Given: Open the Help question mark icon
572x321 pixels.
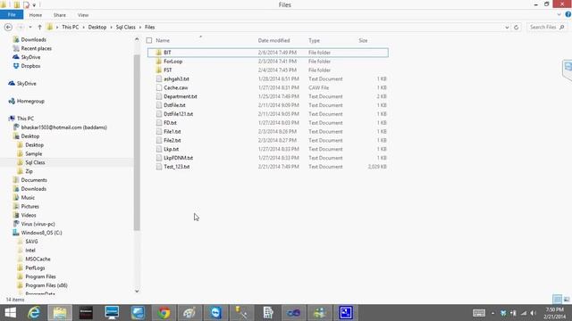Looking at the screenshot, I should (x=568, y=14).
